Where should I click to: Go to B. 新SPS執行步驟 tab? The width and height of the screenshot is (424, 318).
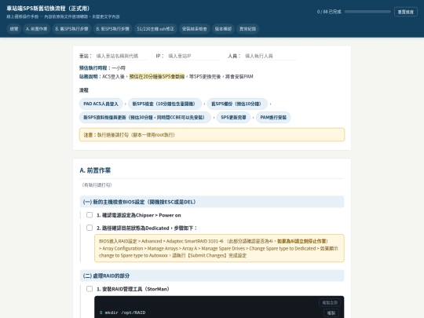click(113, 29)
